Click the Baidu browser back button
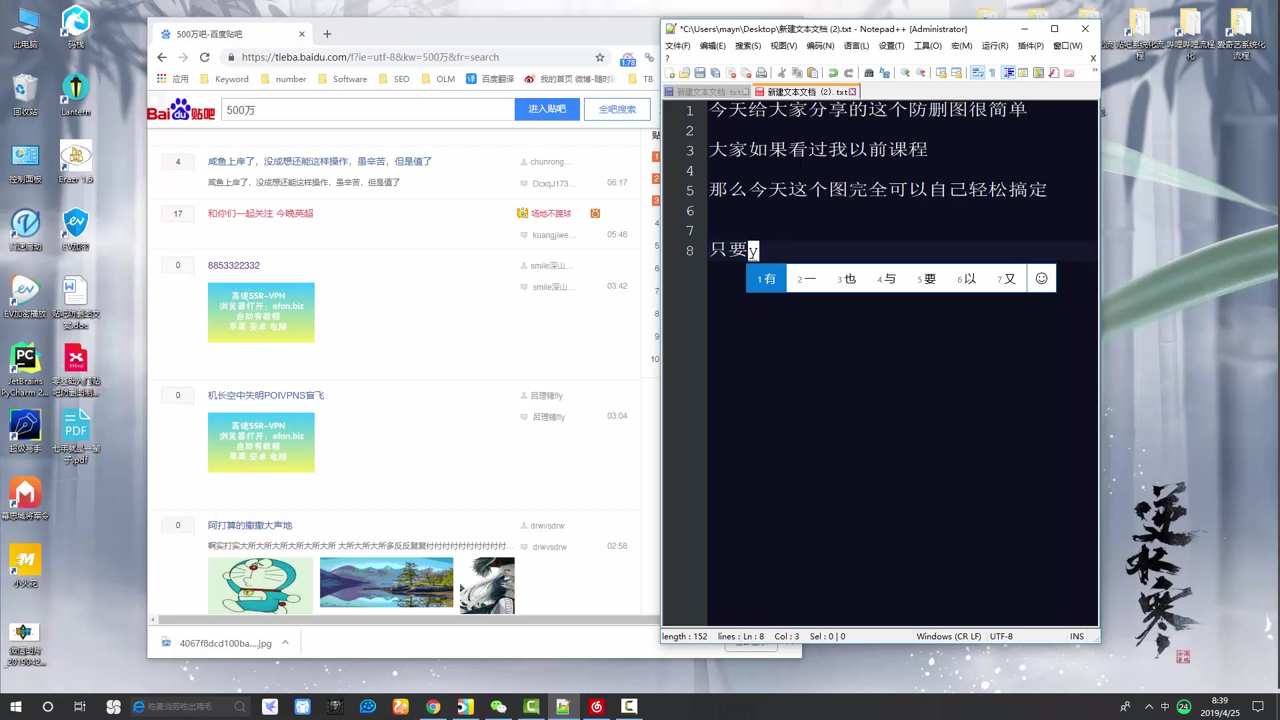Image resolution: width=1280 pixels, height=720 pixels. (162, 57)
